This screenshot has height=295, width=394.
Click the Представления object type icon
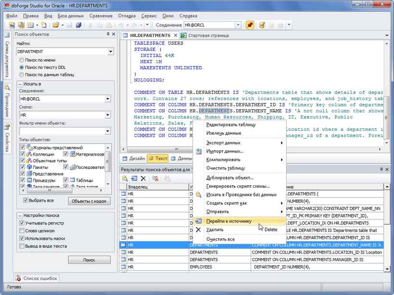click(x=29, y=173)
